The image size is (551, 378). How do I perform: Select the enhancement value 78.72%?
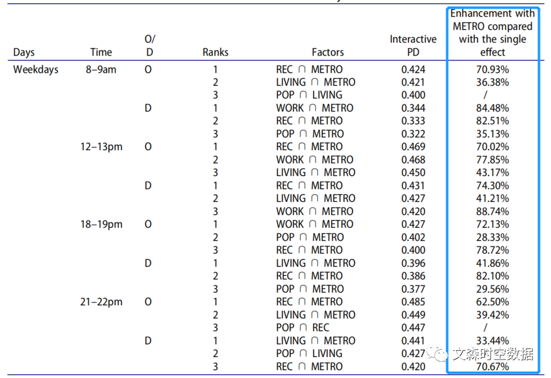coord(492,250)
